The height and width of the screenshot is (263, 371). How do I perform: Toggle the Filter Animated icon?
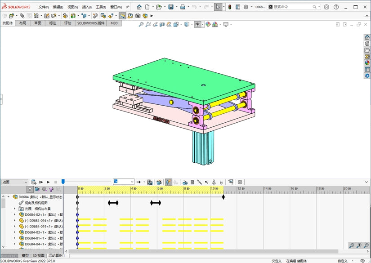click(x=37, y=189)
